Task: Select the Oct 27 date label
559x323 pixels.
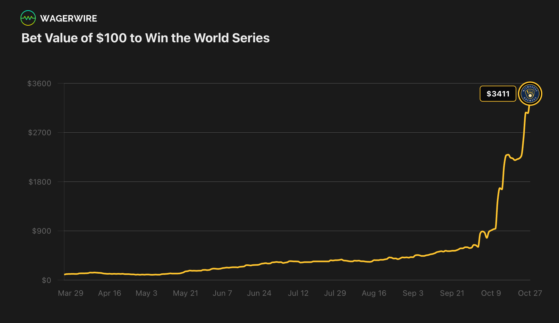Action: 530,293
